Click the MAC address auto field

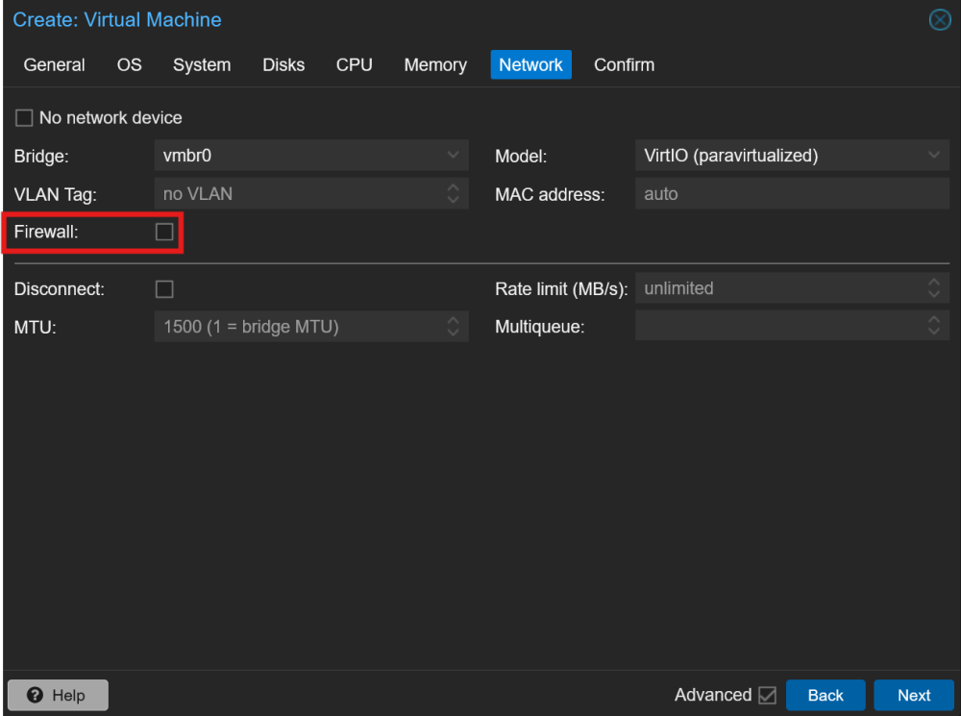point(792,194)
